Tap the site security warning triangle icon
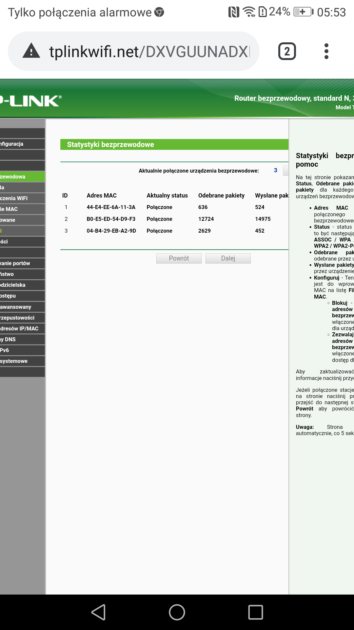 tap(31, 51)
